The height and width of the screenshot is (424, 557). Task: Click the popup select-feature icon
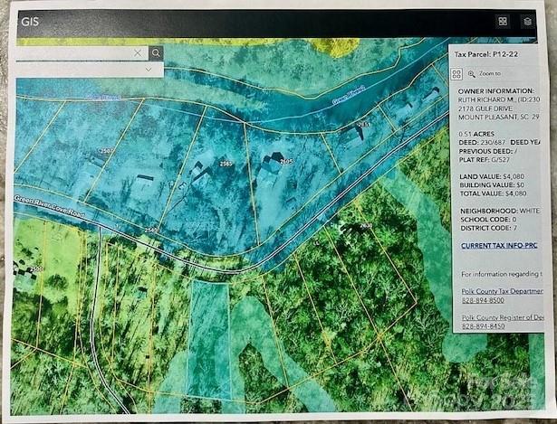(457, 74)
